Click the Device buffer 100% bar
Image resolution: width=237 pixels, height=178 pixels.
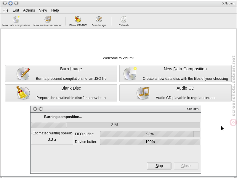pos(150,142)
